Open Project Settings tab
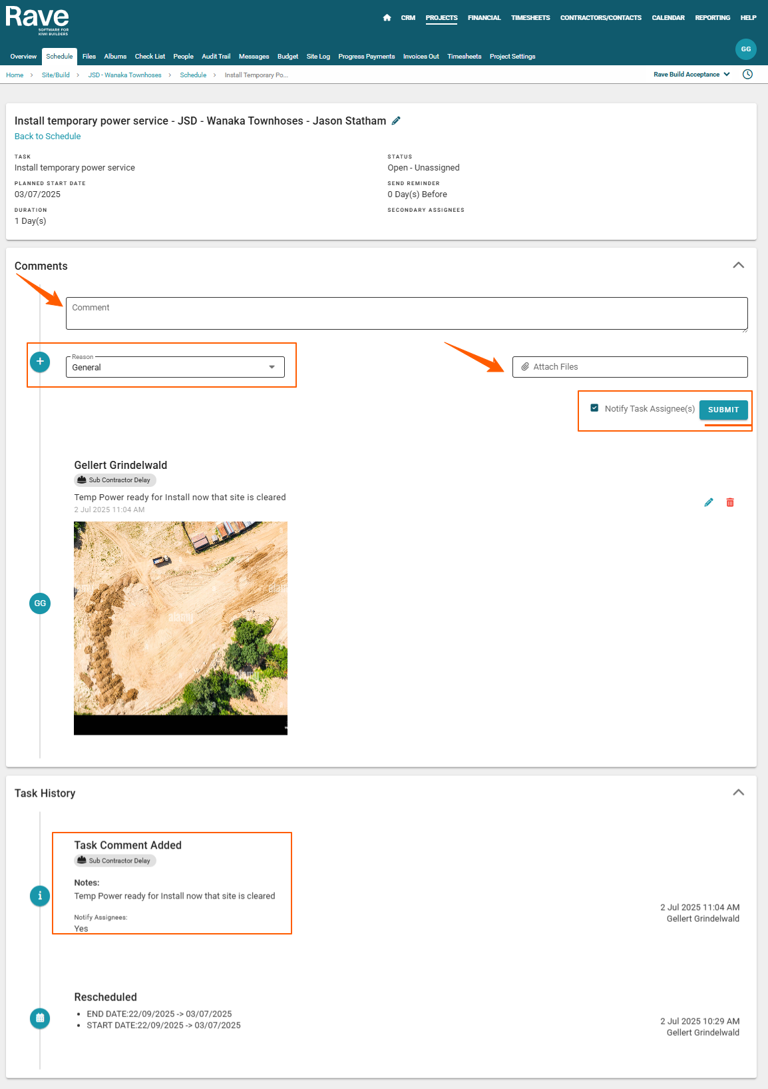Screen dimensions: 768x1089 tap(512, 57)
